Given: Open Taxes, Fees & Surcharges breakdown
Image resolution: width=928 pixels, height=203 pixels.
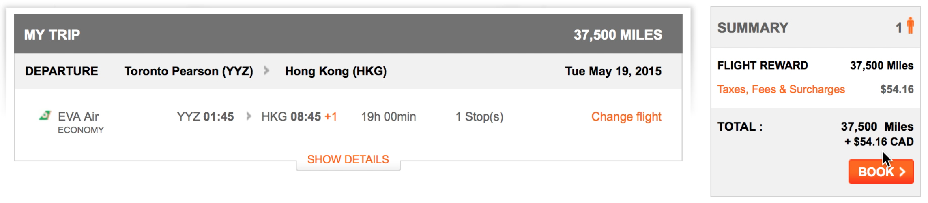Looking at the screenshot, I should (x=781, y=89).
